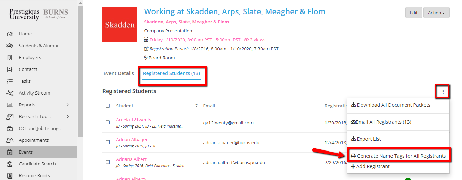Image resolution: width=462 pixels, height=180 pixels.
Task: Click the Employers building icon
Action: (x=10, y=58)
